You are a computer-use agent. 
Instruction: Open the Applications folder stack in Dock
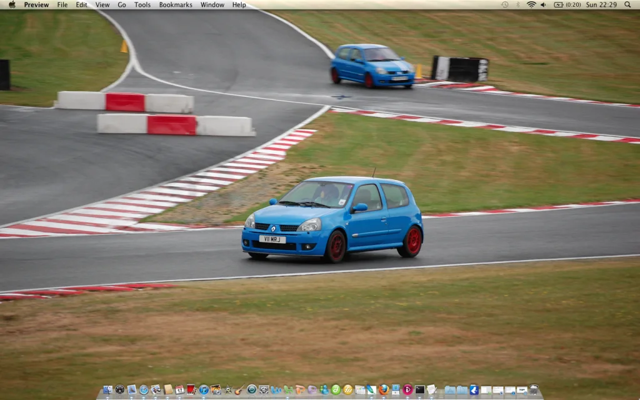click(450, 390)
